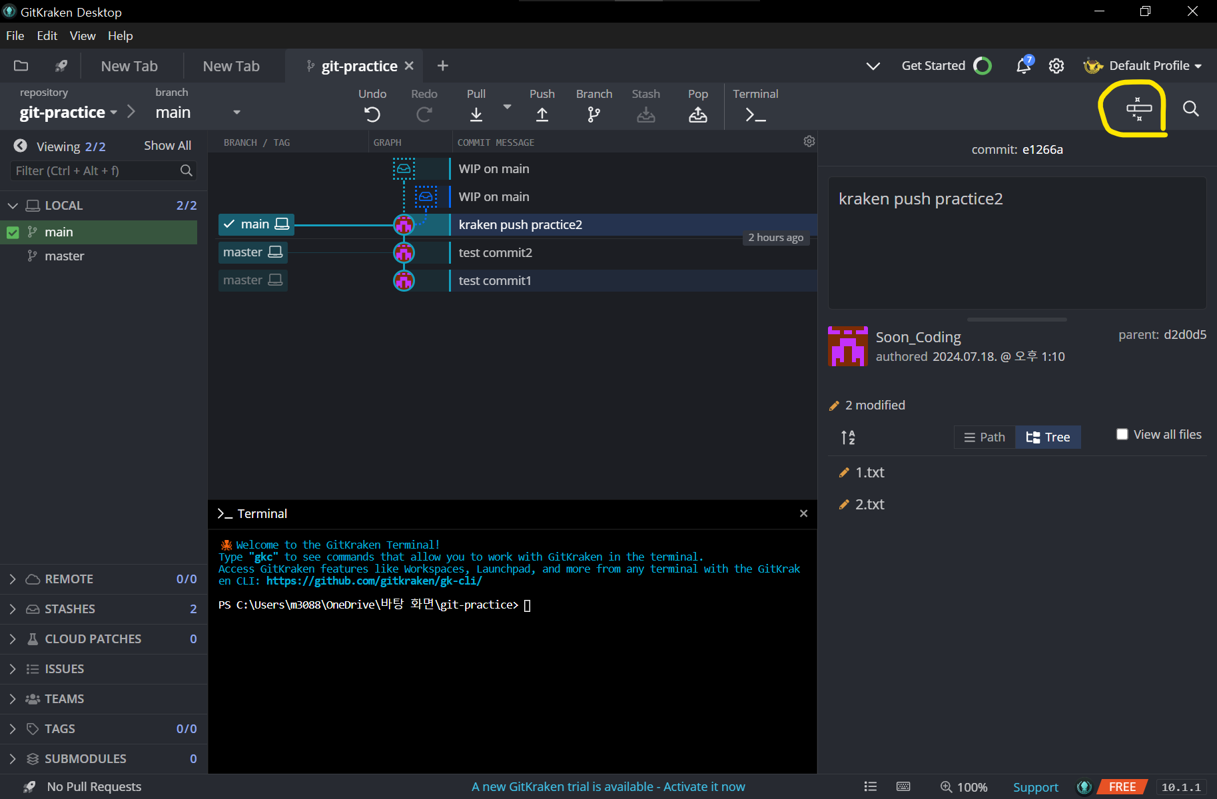The width and height of the screenshot is (1217, 799).
Task: Expand the TAGS section
Action: click(x=13, y=729)
